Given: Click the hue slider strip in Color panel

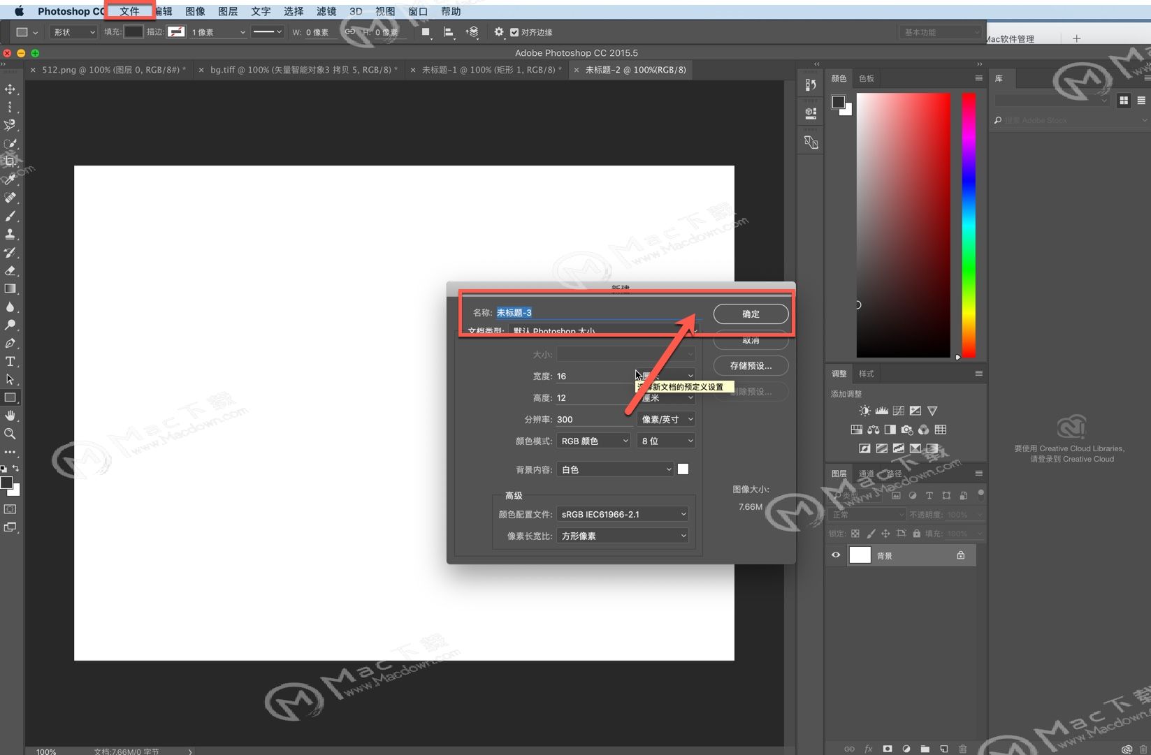Looking at the screenshot, I should [x=969, y=225].
